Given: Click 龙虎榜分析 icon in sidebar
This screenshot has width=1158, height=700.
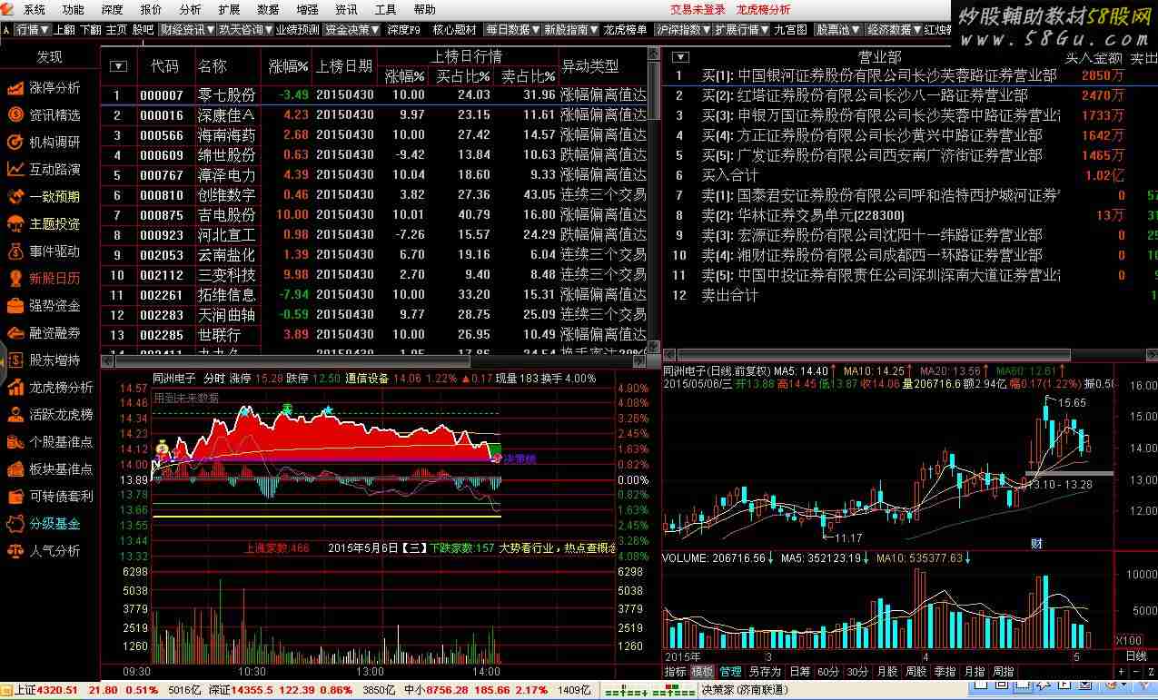Looking at the screenshot, I should 15,388.
